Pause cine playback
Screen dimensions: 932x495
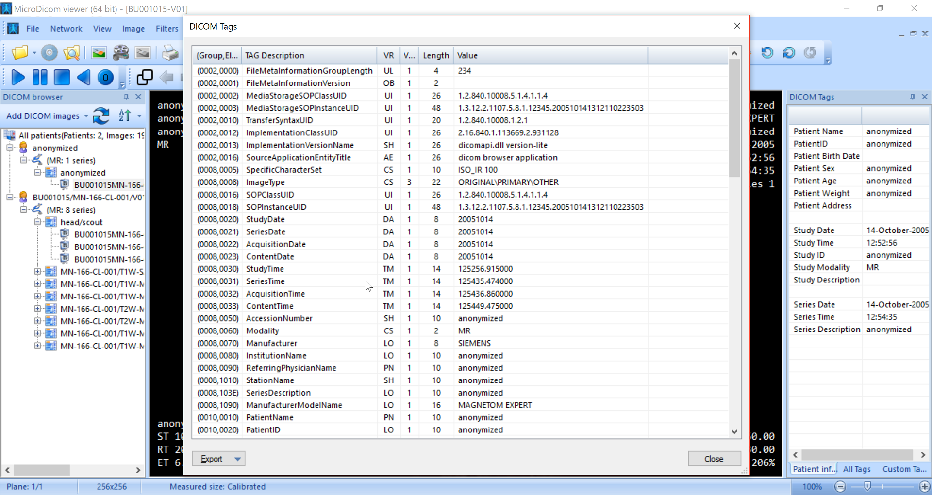40,77
